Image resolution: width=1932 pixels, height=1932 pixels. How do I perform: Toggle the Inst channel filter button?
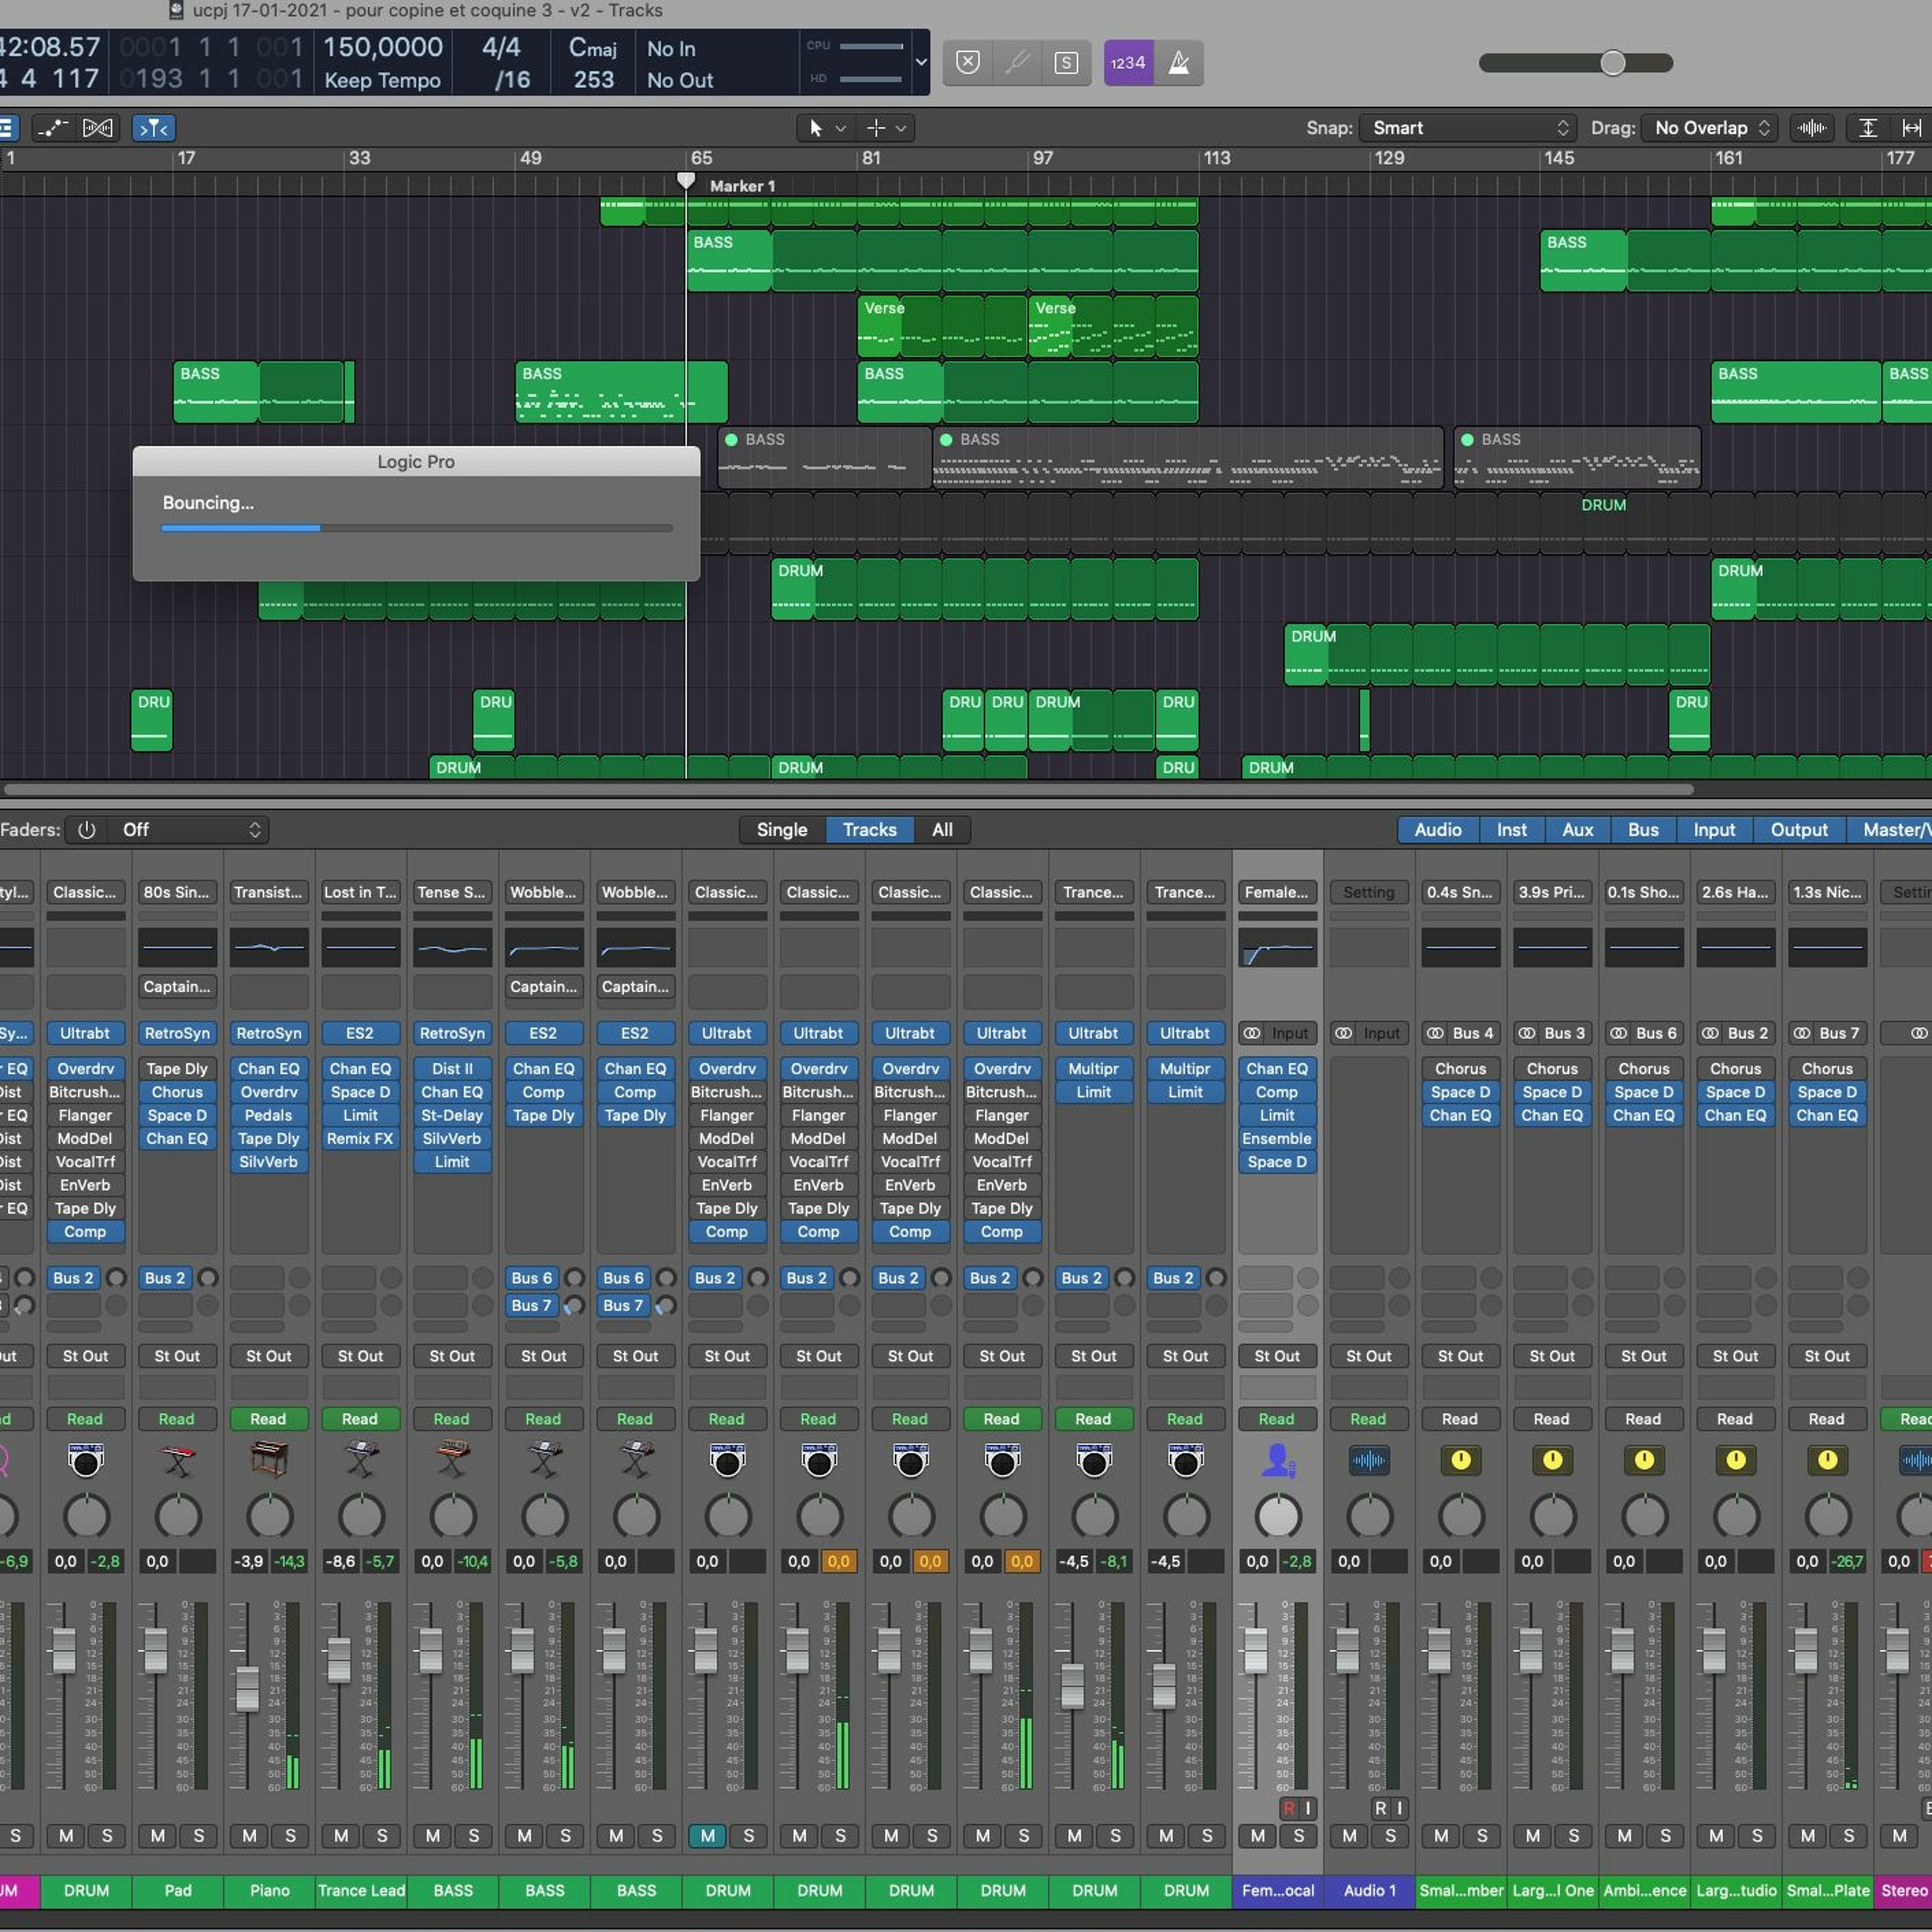1511,830
